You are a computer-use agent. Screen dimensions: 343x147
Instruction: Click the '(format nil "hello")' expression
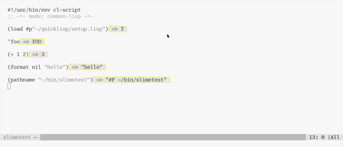tap(38, 67)
